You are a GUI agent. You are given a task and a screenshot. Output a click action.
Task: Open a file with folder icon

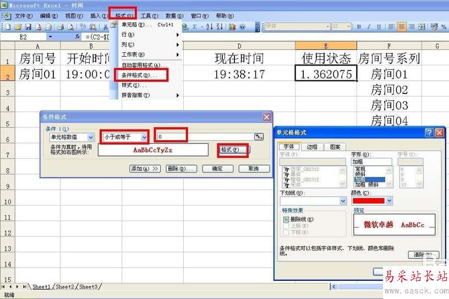[x=18, y=27]
